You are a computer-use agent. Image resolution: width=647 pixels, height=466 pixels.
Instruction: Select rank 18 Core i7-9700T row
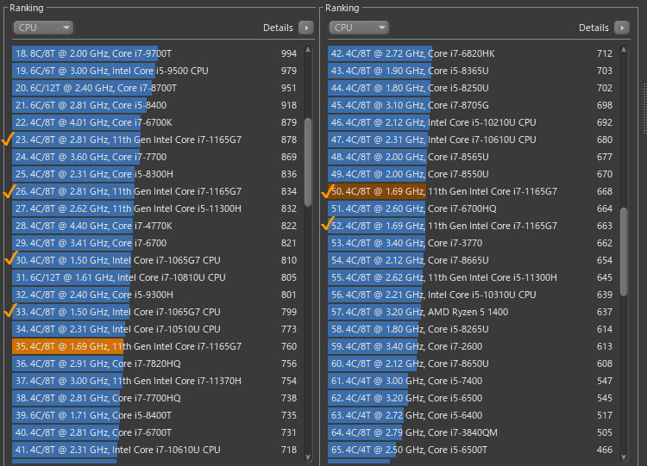(x=154, y=53)
